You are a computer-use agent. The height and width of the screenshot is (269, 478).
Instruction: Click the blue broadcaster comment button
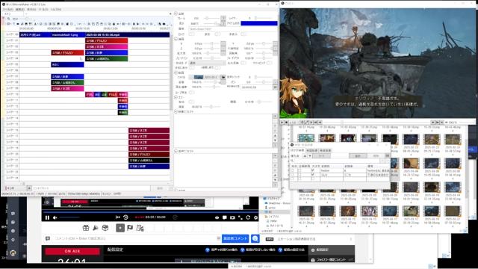[x=235, y=238]
